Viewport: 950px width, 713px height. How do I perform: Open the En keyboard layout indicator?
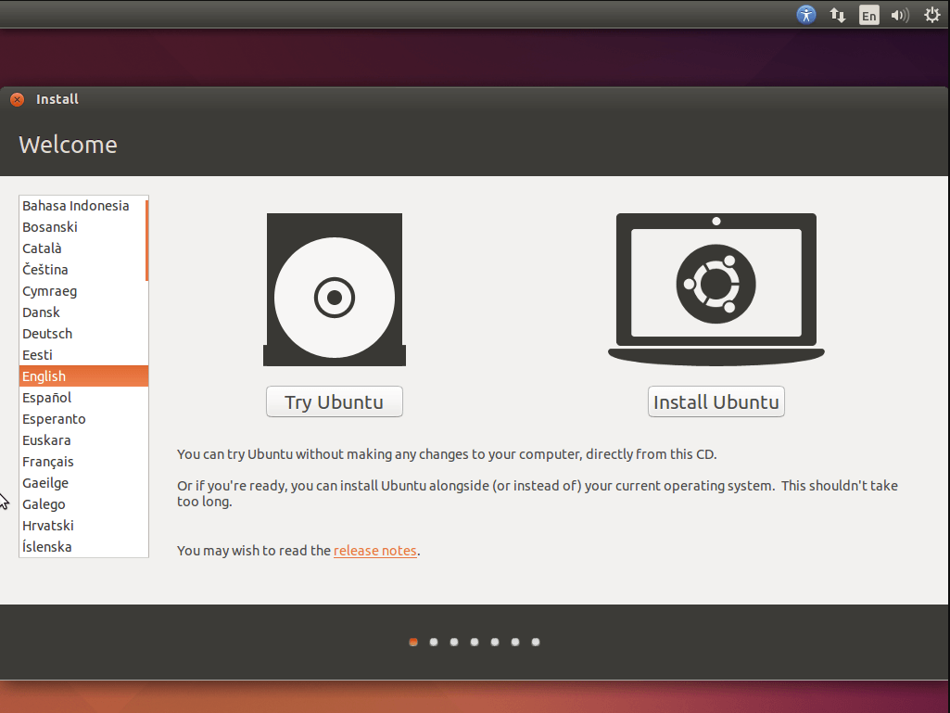click(868, 15)
